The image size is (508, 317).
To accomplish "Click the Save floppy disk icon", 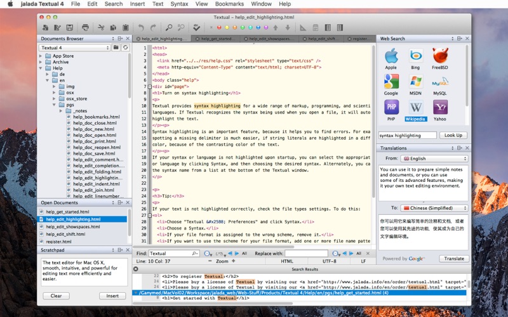I will coord(70,27).
